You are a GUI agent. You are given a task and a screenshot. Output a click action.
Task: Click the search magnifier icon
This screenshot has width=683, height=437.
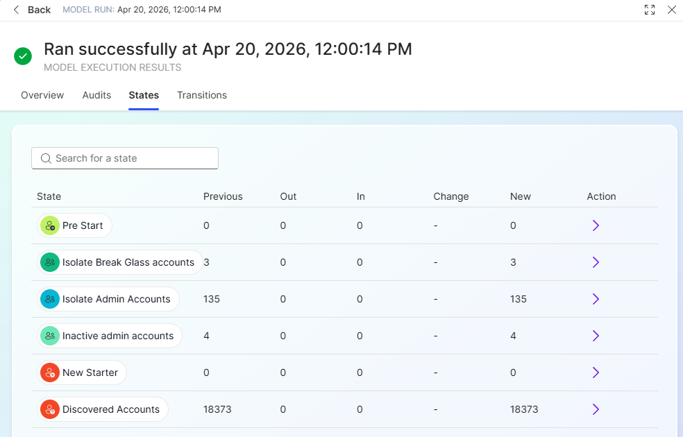click(x=46, y=158)
